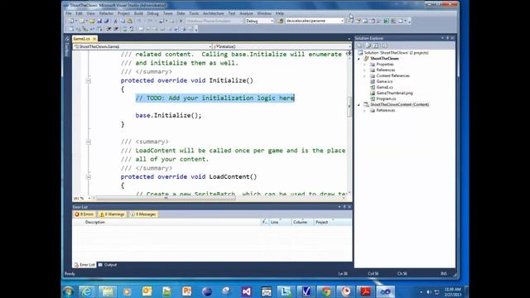This screenshot has width=530, height=298.
Task: Open the Build menu
Action: pos(138,13)
